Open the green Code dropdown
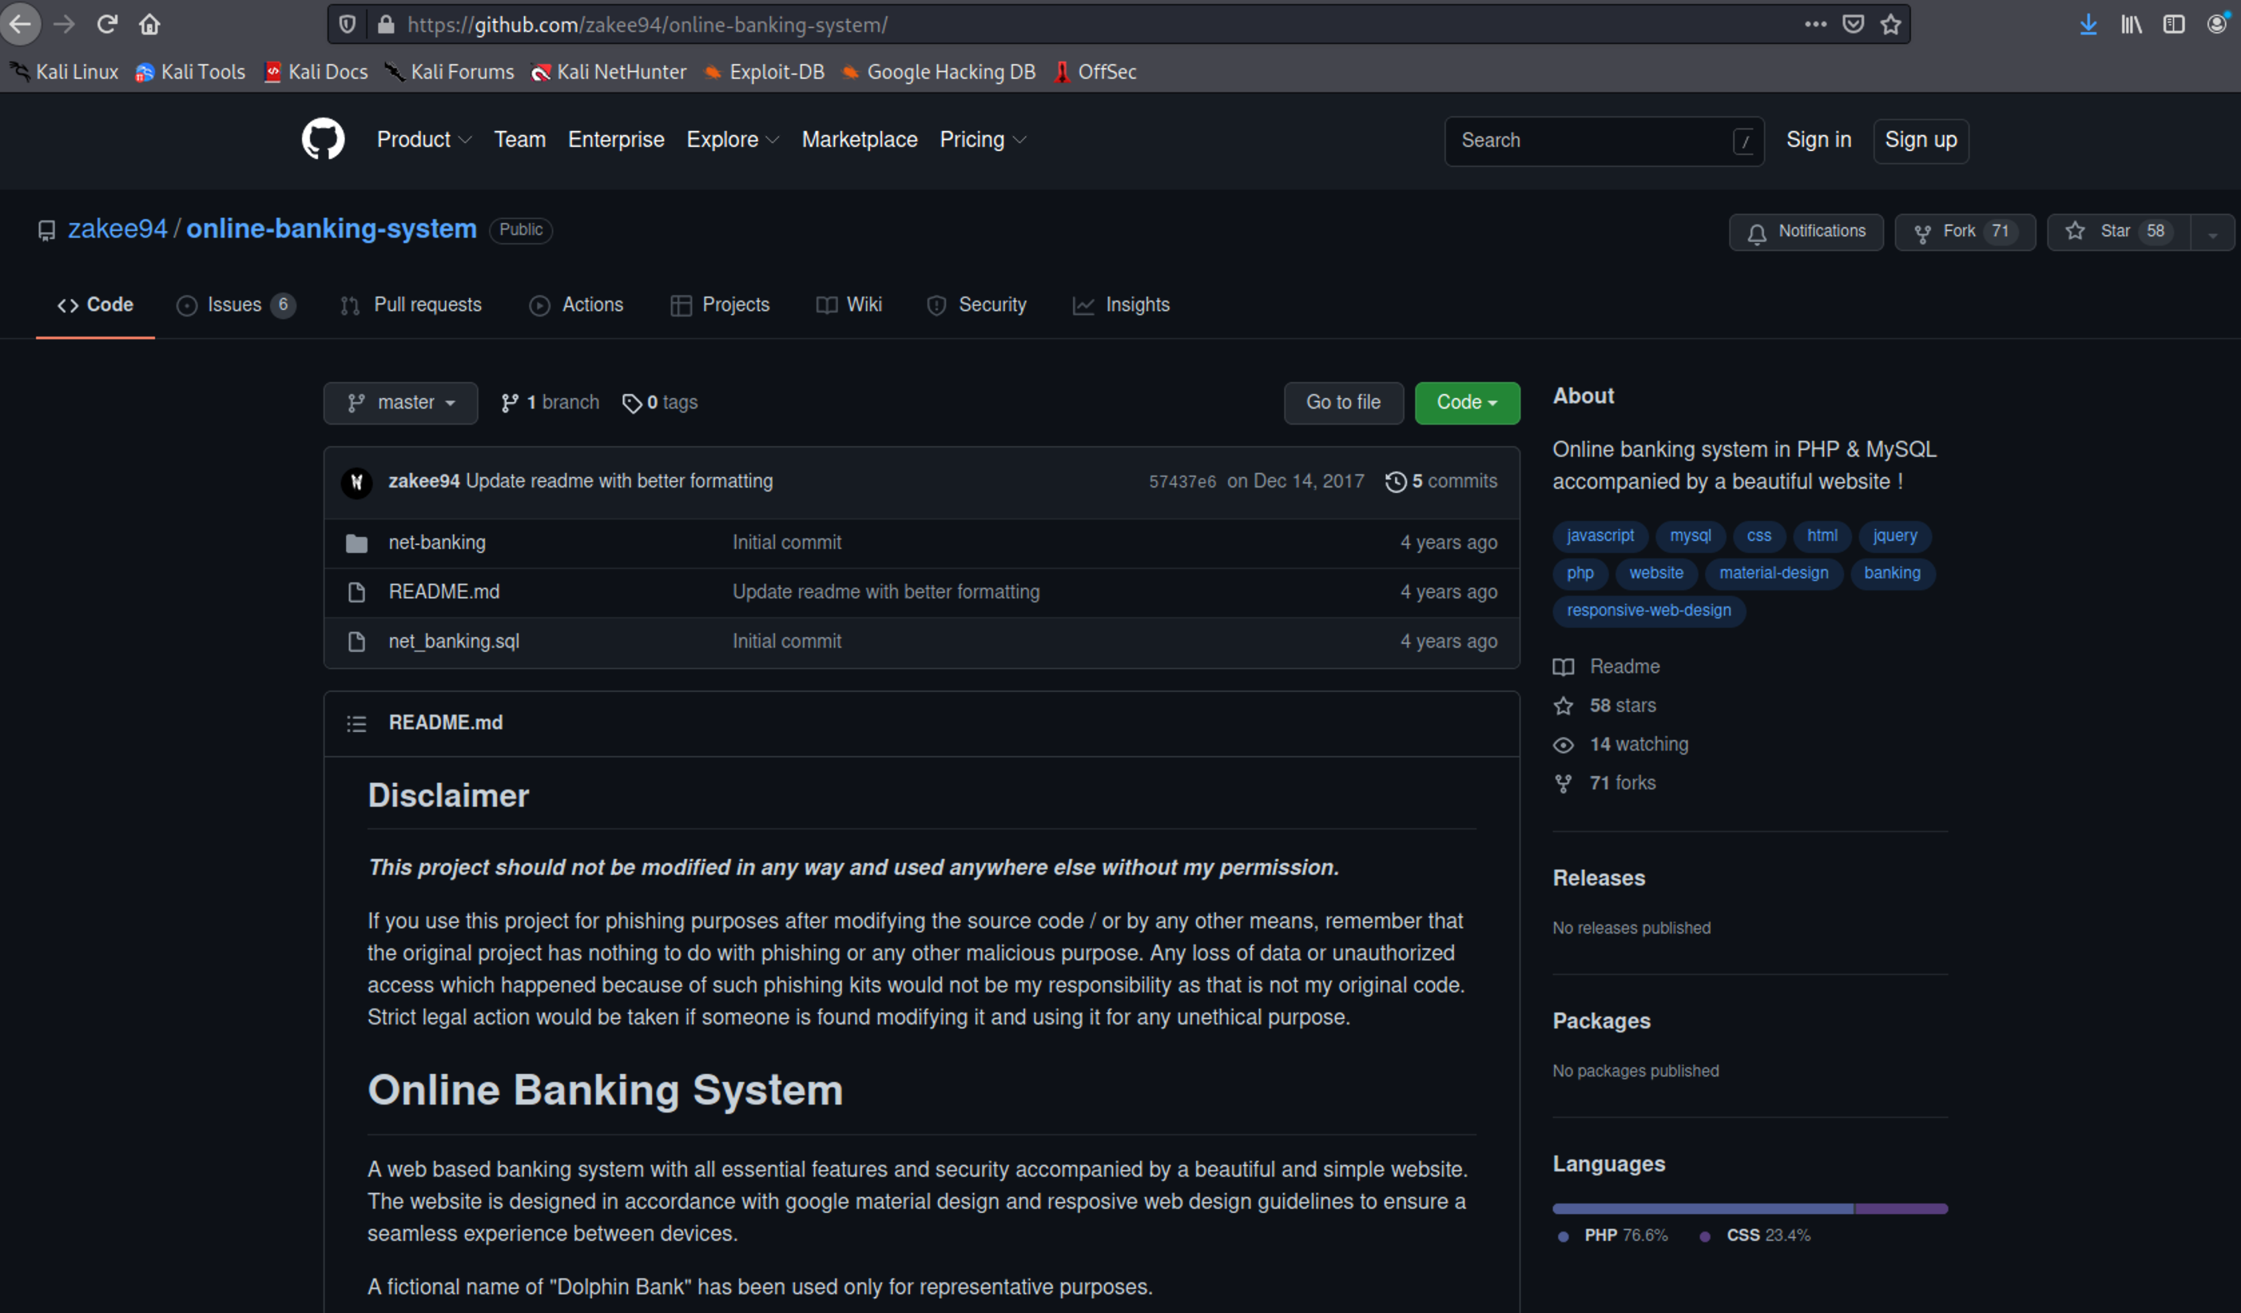 pos(1467,403)
